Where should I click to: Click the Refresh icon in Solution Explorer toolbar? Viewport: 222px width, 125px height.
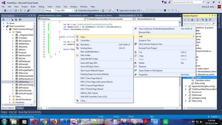pyautogui.click(x=206, y=20)
